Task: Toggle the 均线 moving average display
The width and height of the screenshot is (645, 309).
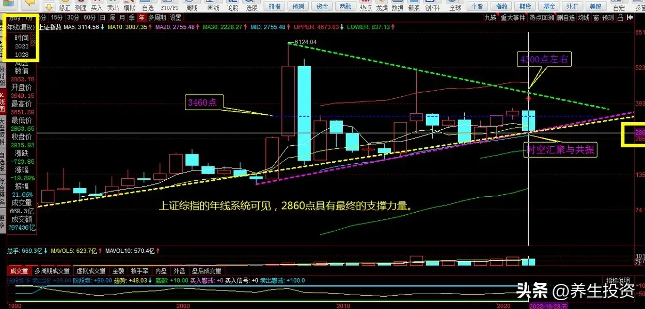Action: (x=584, y=18)
